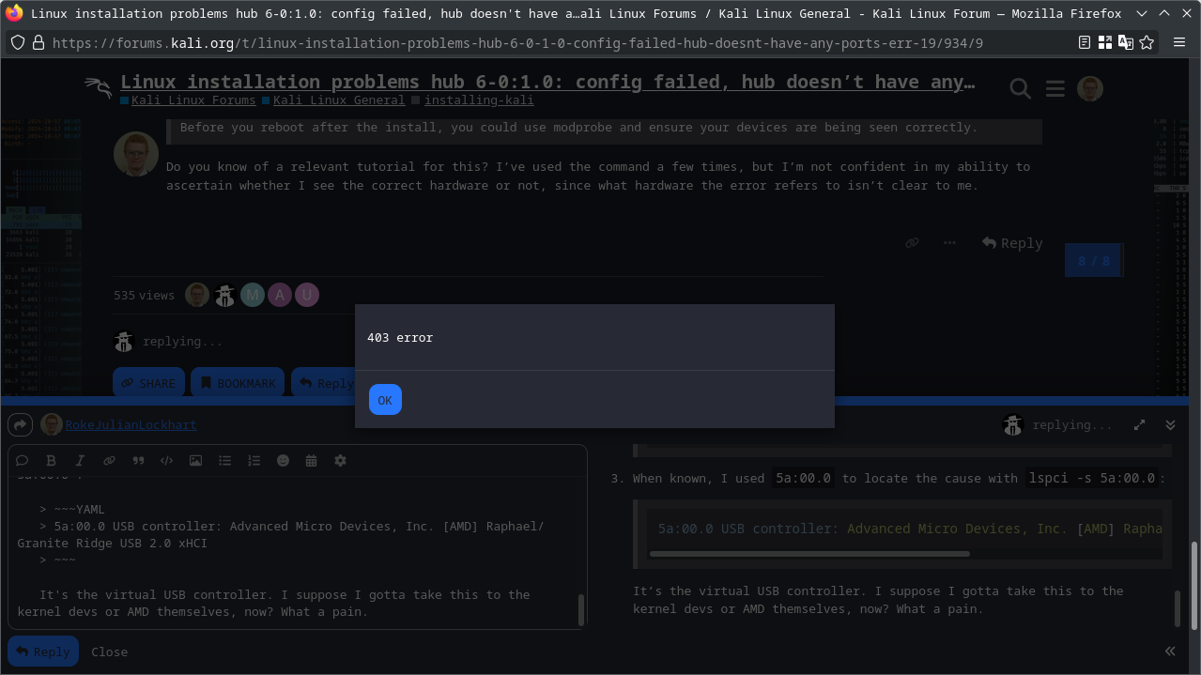This screenshot has height=675, width=1201.
Task: Open the forum hamburger menu in the header
Action: tap(1055, 88)
